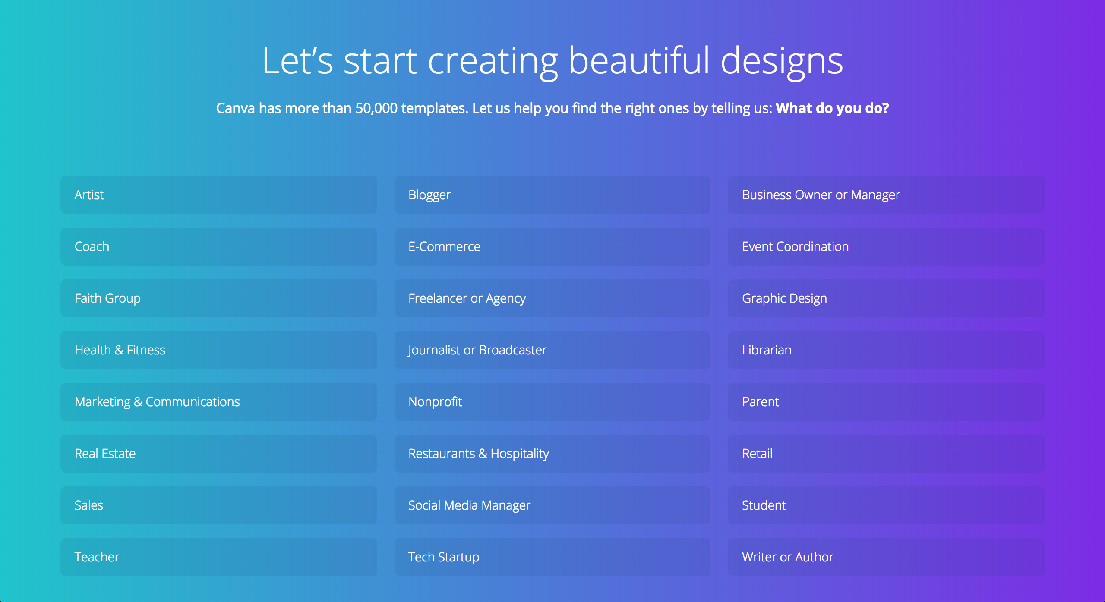This screenshot has width=1105, height=602.
Task: Choose Social Media Manager
Action: [x=552, y=505]
